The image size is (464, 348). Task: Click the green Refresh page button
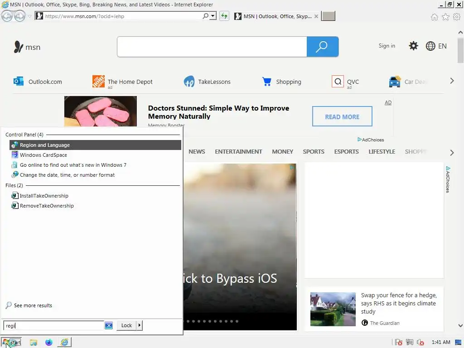click(x=224, y=16)
